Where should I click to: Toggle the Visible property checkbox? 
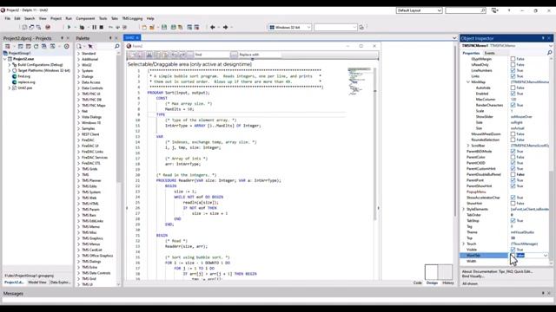pyautogui.click(x=513, y=250)
